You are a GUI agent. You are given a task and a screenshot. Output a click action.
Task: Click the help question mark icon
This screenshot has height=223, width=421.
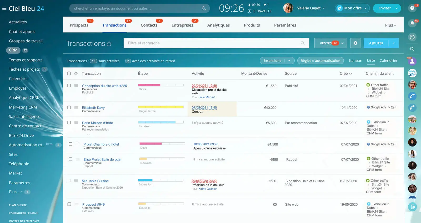pyautogui.click(x=412, y=8)
